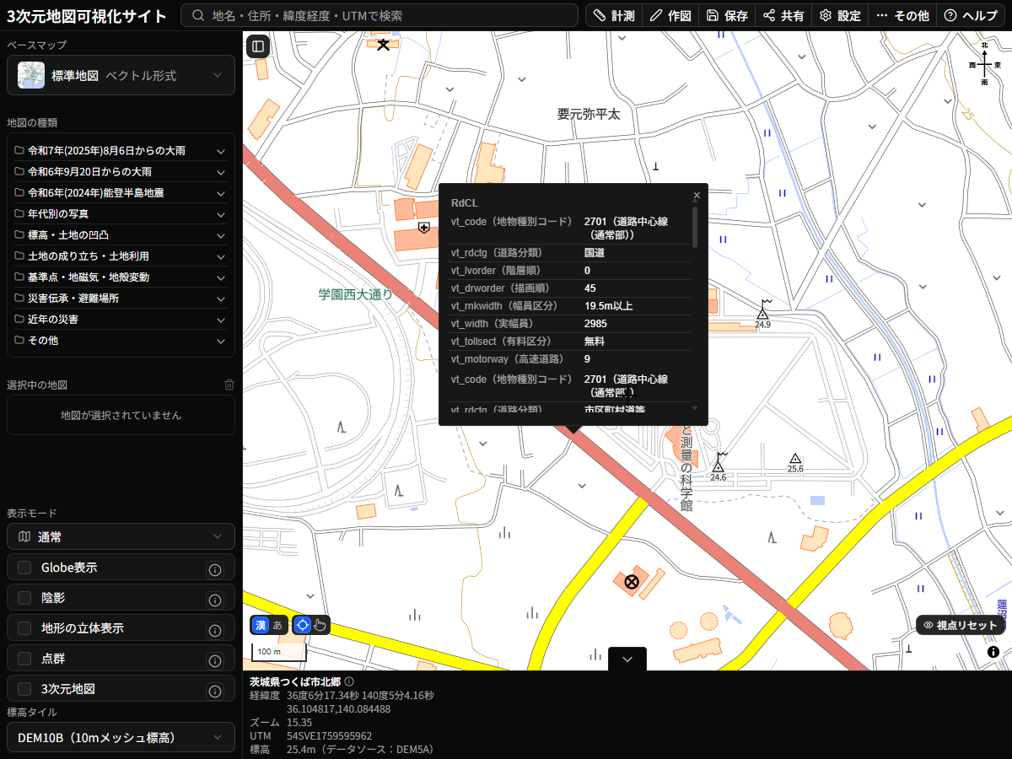This screenshot has height=759, width=1012.
Task: Open info icon for 3次元地図
Action: [214, 692]
